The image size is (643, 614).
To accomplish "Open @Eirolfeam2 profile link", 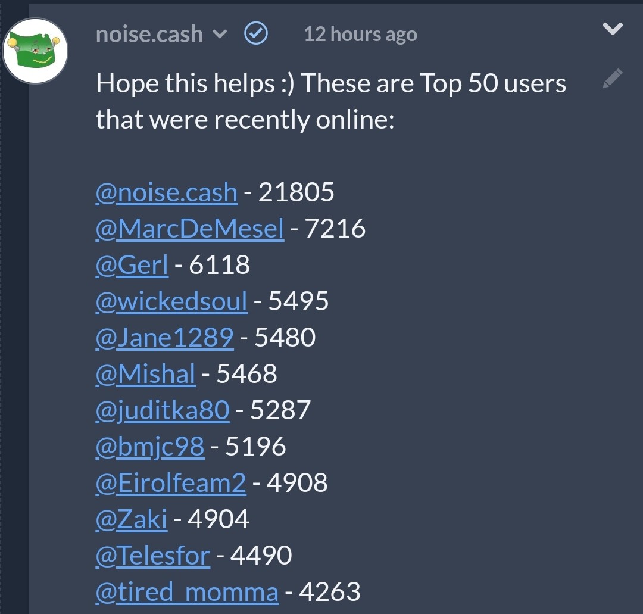I will [171, 483].
